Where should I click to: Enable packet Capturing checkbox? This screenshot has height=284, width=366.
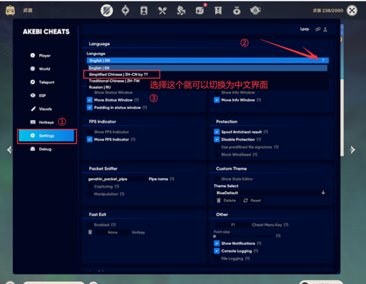pyautogui.click(x=90, y=186)
